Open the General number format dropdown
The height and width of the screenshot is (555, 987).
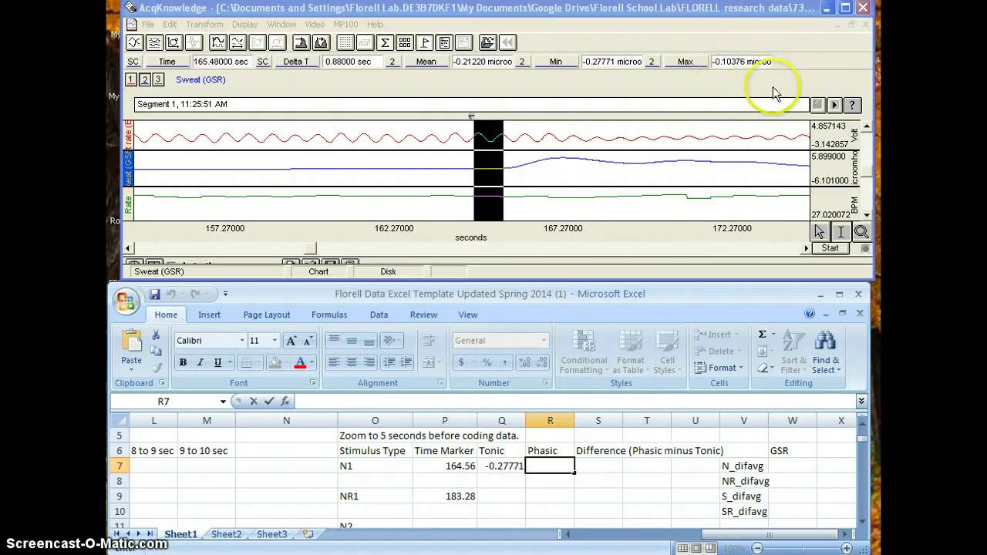544,341
